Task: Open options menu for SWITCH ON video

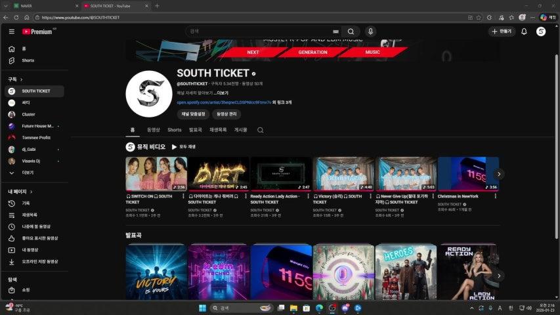Action: [x=183, y=196]
